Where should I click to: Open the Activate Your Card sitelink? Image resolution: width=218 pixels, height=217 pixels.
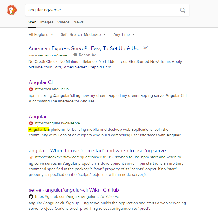[x=45, y=67]
